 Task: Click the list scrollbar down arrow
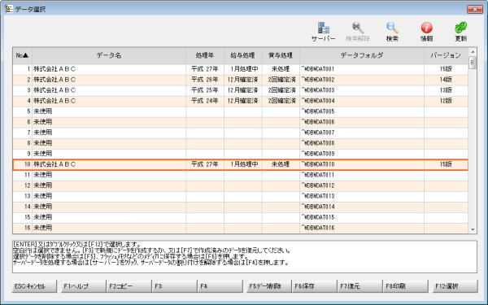473,229
